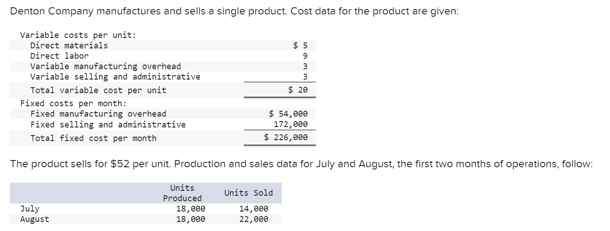Click the Total fixed cost per month label

[93, 138]
